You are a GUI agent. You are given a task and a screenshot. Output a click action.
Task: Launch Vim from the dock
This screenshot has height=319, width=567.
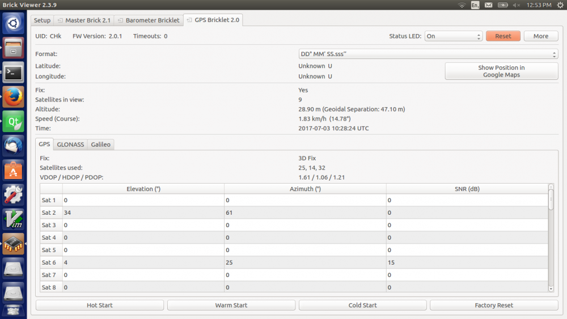point(13,219)
